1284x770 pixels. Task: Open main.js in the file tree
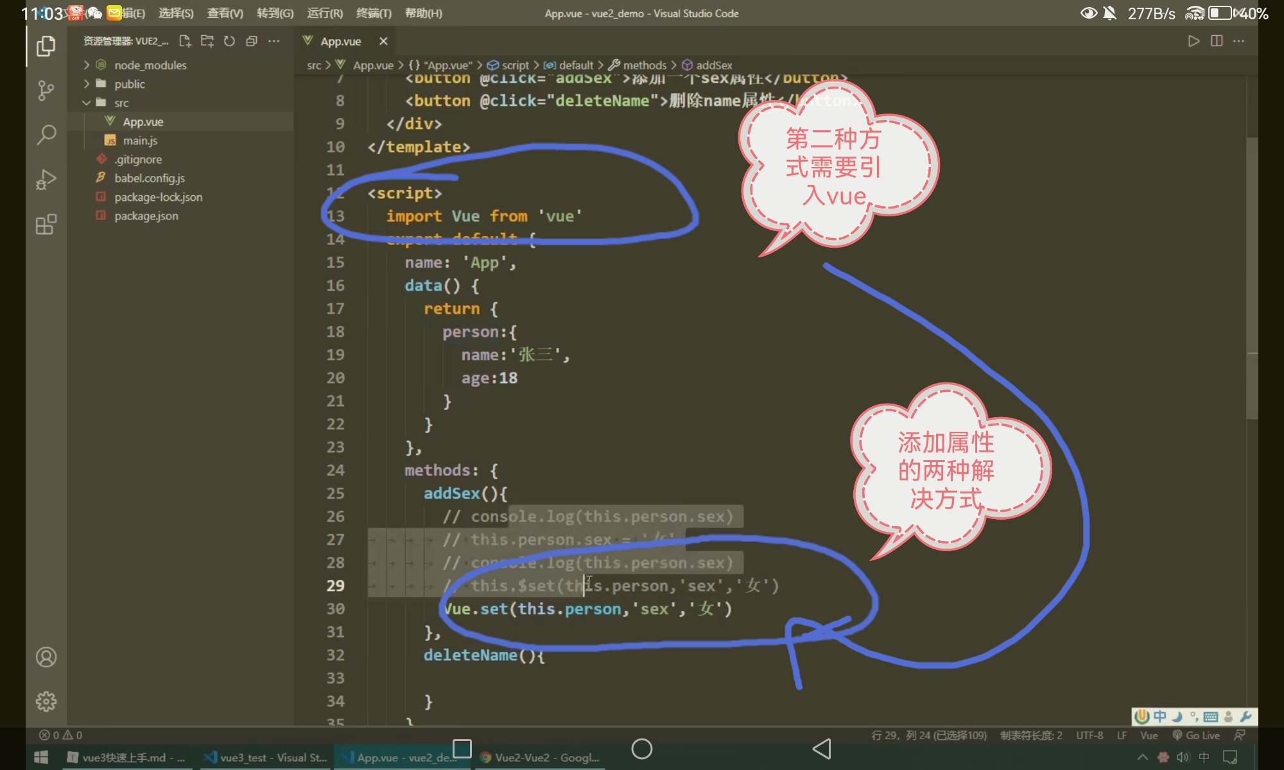[x=140, y=141]
